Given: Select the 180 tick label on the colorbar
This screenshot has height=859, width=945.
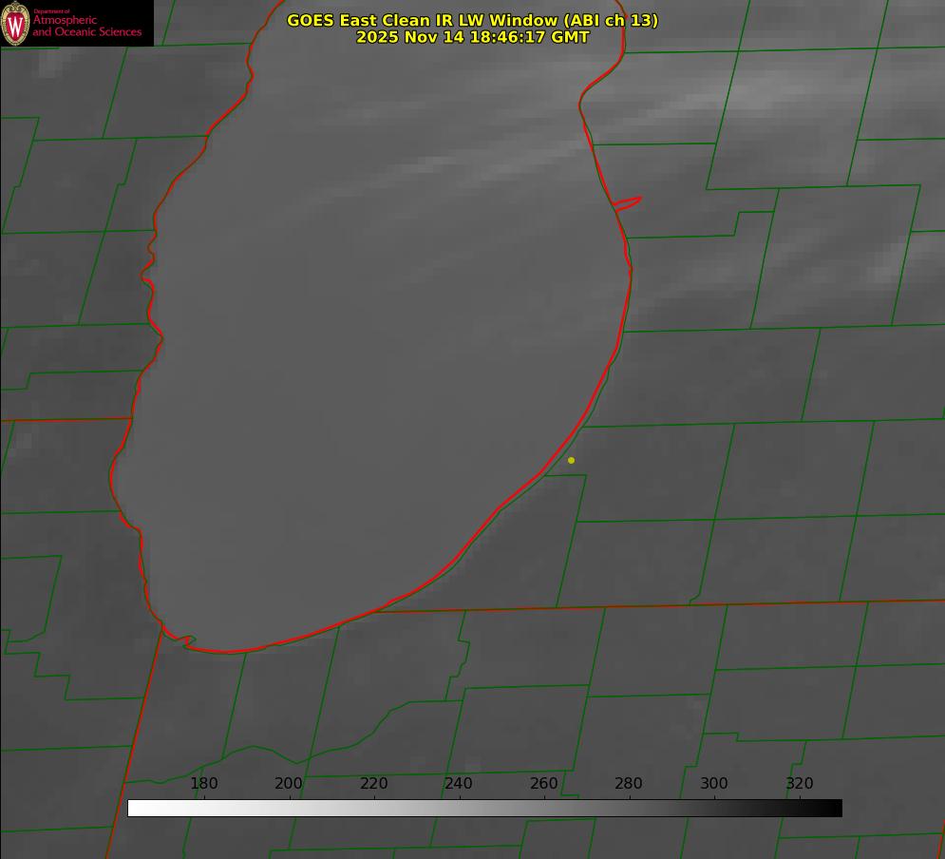Looking at the screenshot, I should click(x=204, y=784).
